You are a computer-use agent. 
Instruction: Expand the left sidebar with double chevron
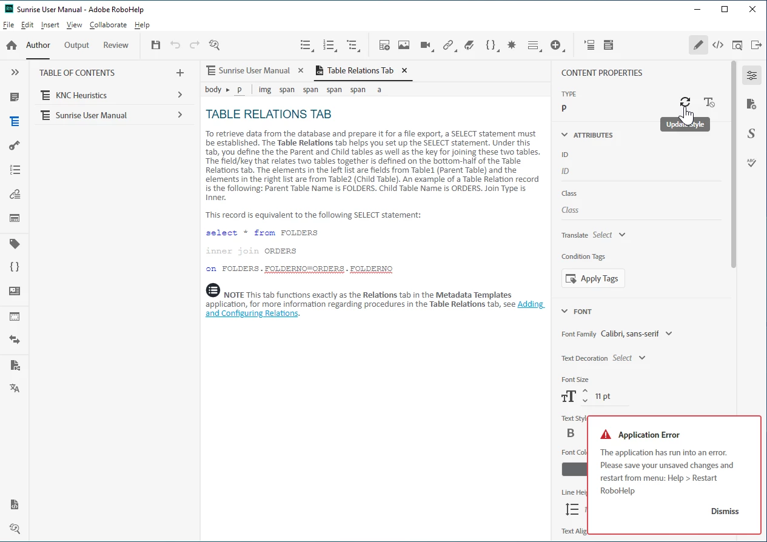point(15,72)
